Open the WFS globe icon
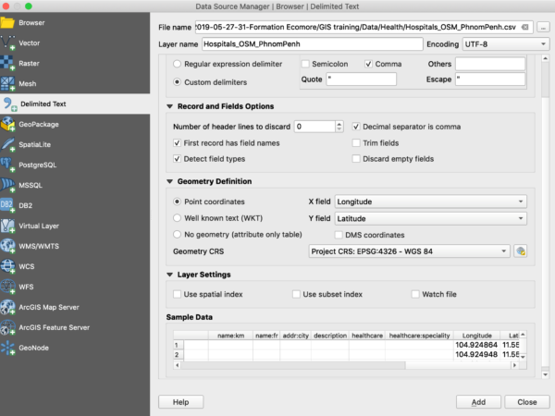This screenshot has width=555, height=416. [7, 287]
